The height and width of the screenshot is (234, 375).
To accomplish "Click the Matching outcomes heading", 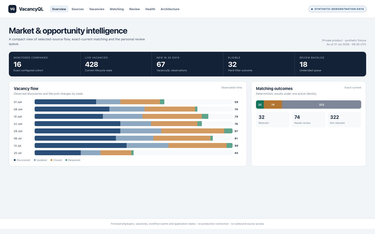I will click(x=274, y=89).
